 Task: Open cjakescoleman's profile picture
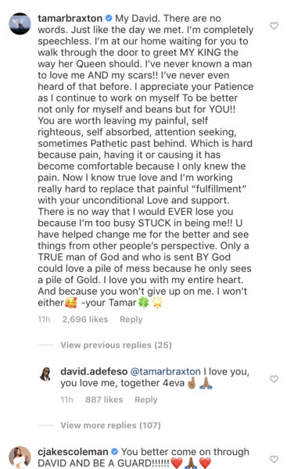[x=20, y=457]
